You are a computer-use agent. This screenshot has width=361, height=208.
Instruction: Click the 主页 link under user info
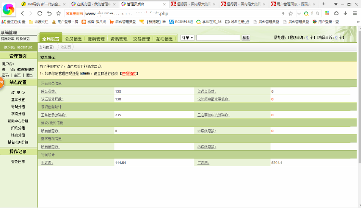click(17, 75)
